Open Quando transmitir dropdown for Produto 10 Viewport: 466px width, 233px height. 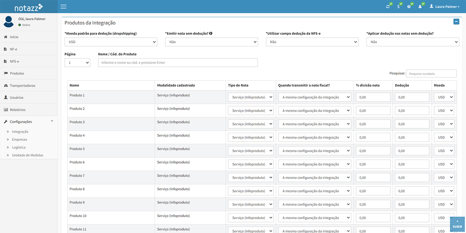coord(315,218)
